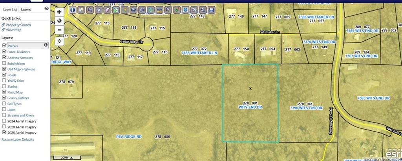Screen dimensions: 402x161
Task: Turn off the Flood Map layer
Action: click(x=4, y=92)
